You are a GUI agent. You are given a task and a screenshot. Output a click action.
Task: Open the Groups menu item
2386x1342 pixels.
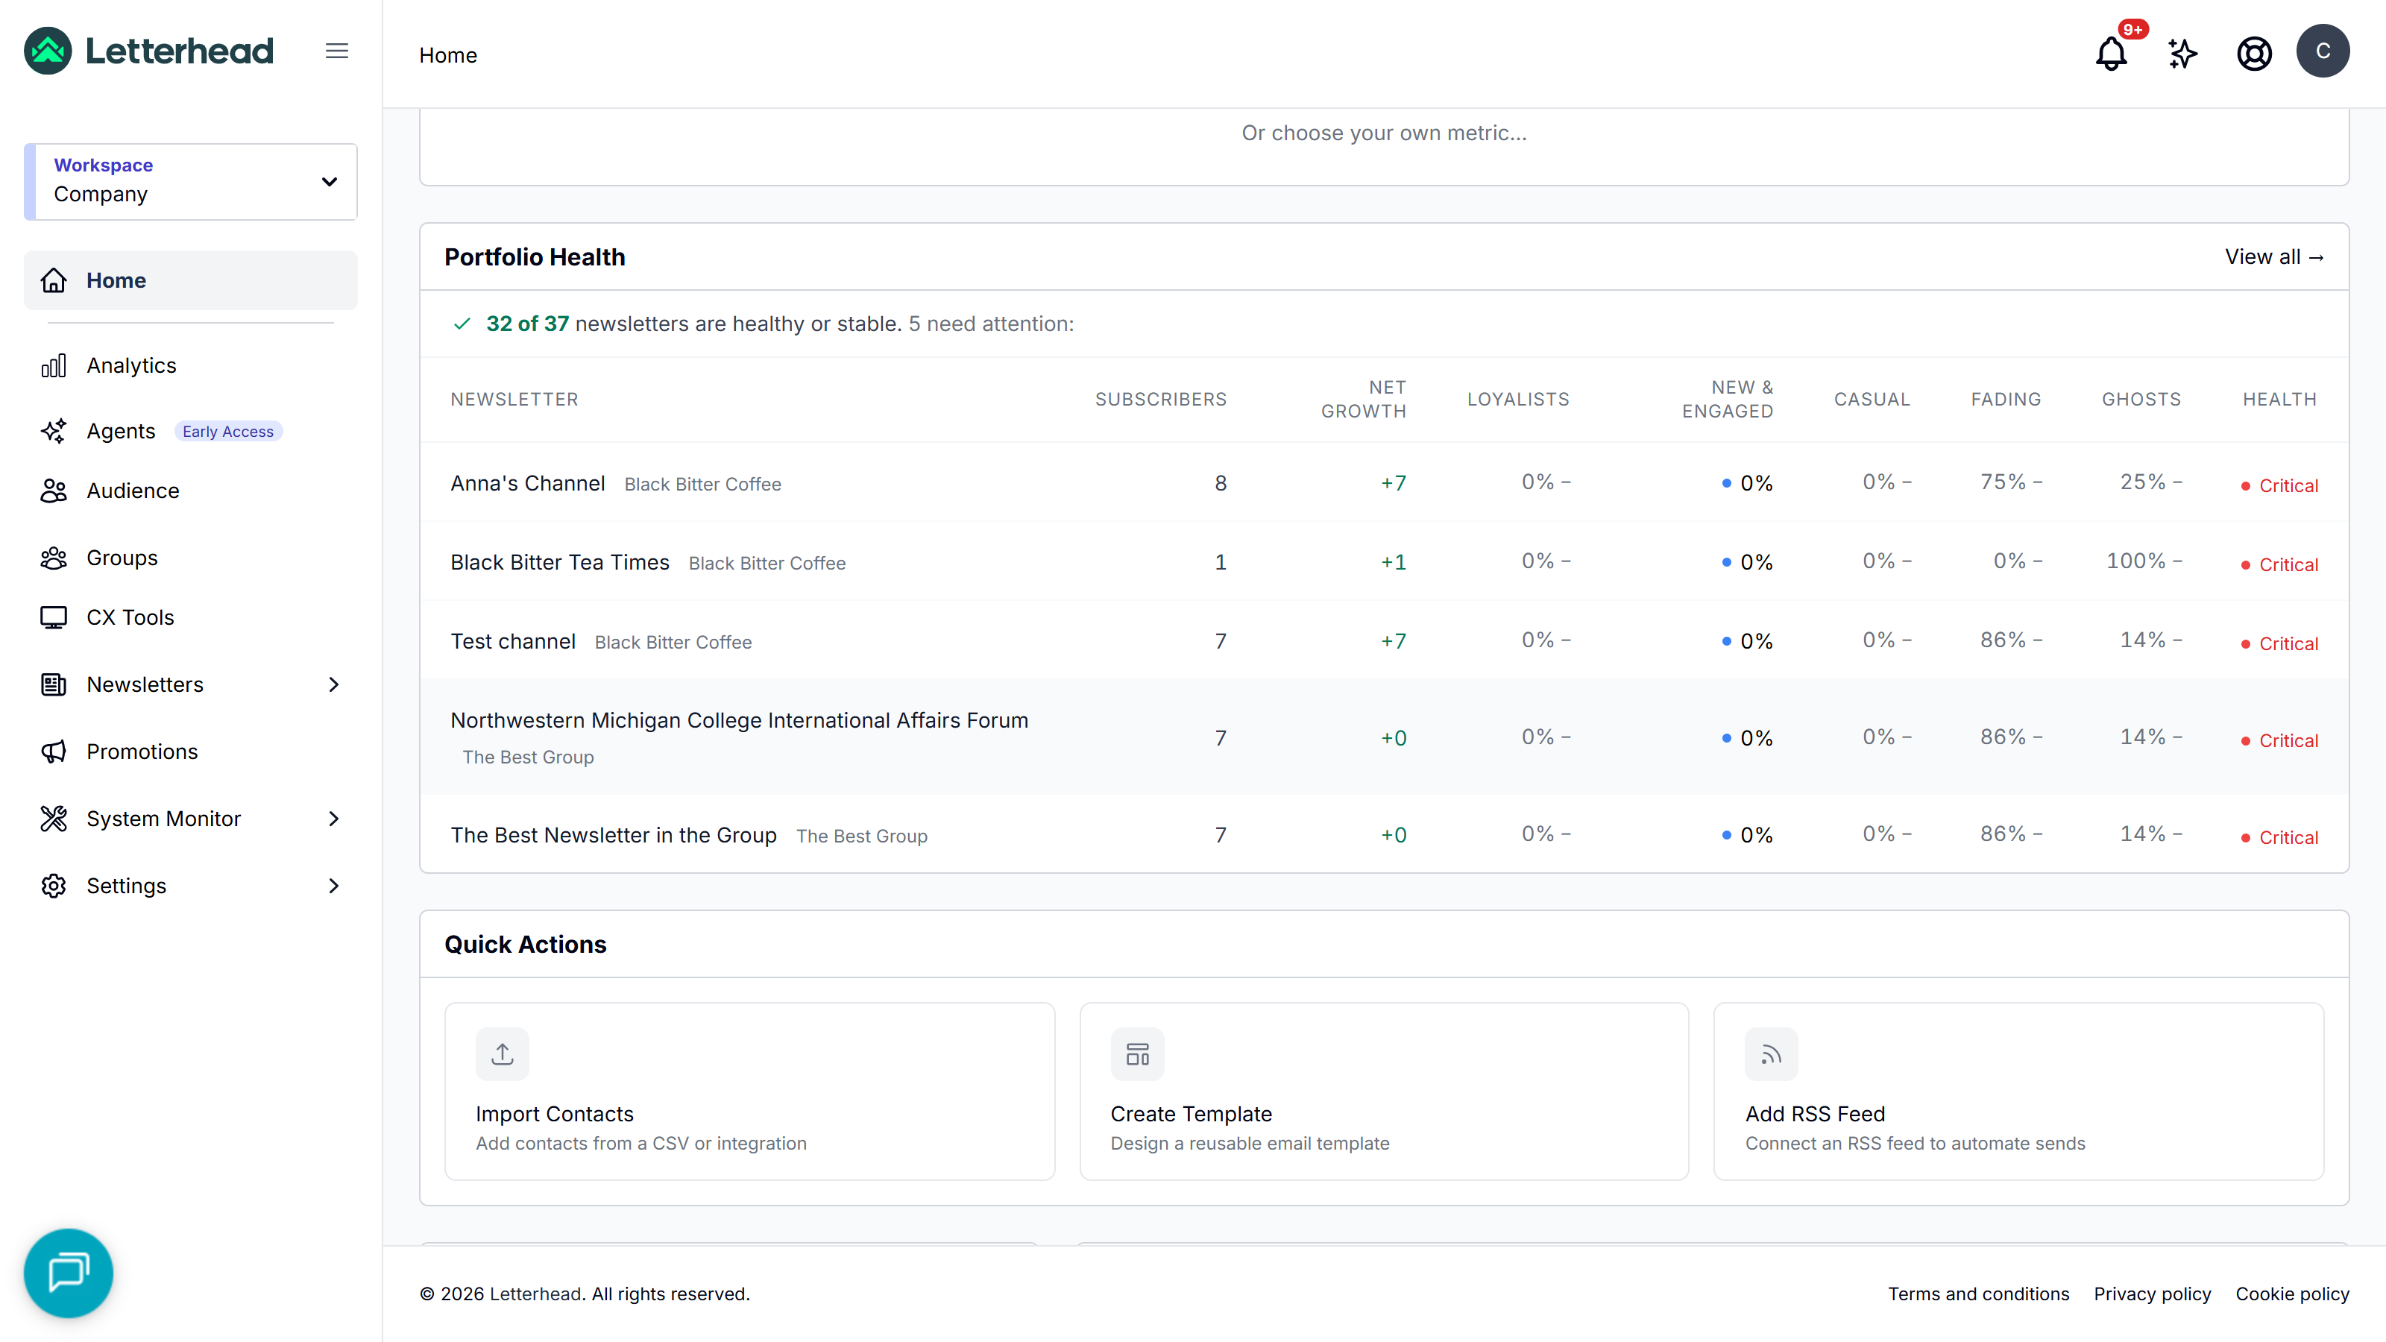[x=191, y=558]
